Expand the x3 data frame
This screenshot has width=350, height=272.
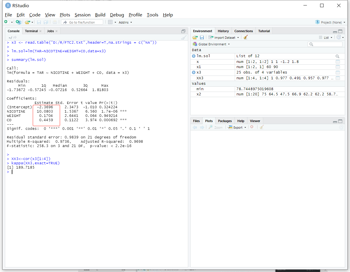(194, 72)
